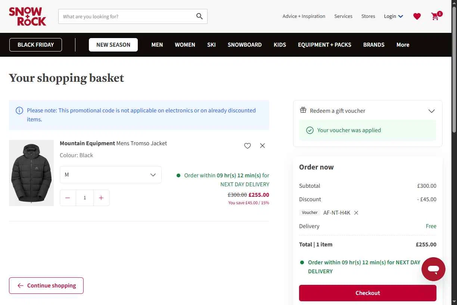This screenshot has height=305, width=457.
Task: Open the NEW SEASON menu
Action: (113, 45)
